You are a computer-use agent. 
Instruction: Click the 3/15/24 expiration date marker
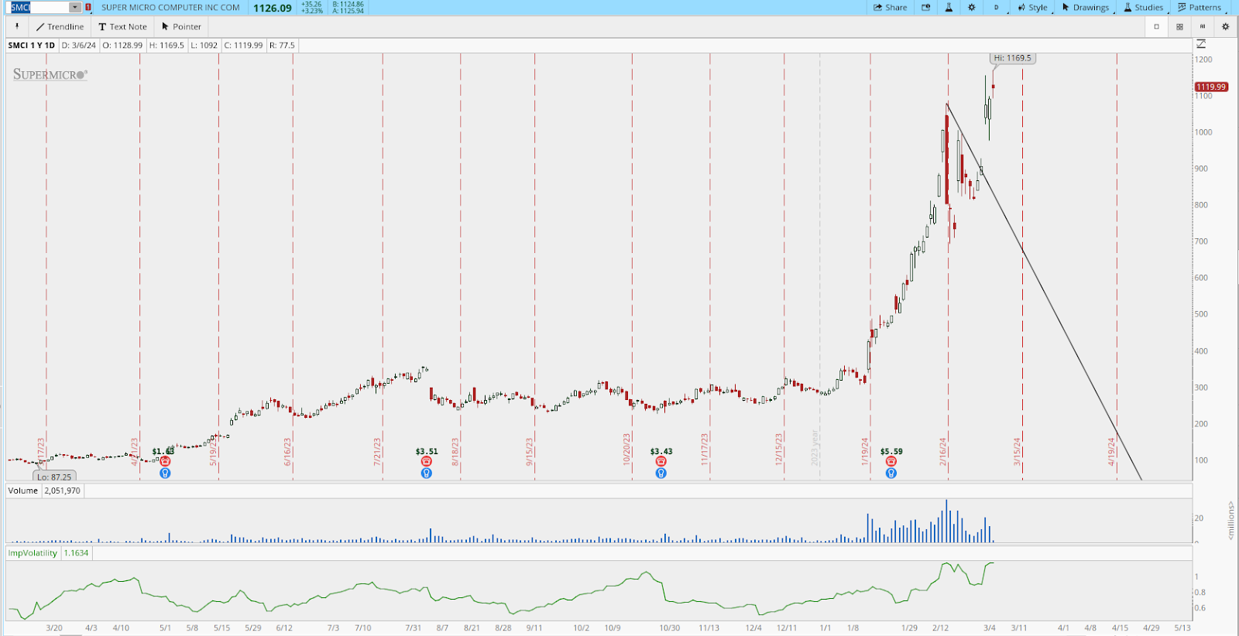(x=1018, y=452)
